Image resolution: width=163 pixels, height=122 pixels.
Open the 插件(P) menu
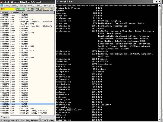(x=31, y=6)
